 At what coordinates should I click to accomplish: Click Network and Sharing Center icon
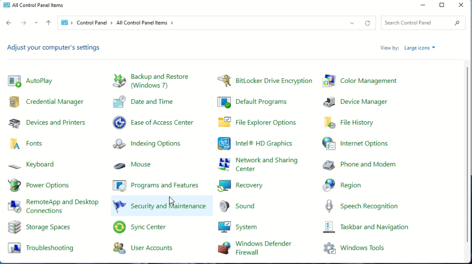coord(224,164)
